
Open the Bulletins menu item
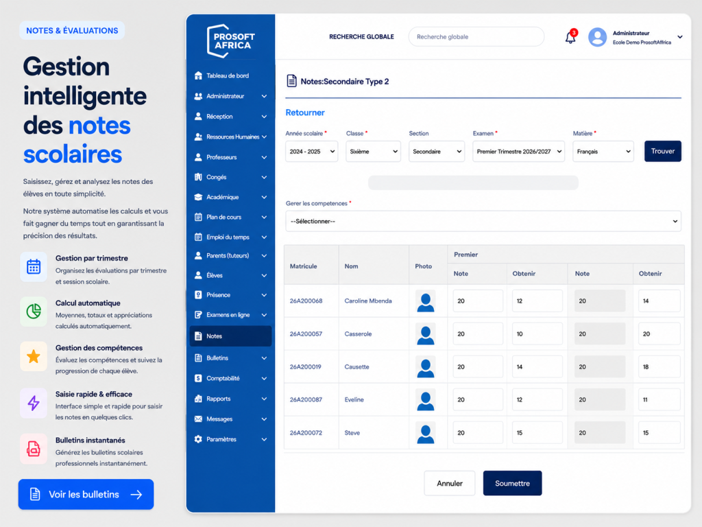[230, 358]
